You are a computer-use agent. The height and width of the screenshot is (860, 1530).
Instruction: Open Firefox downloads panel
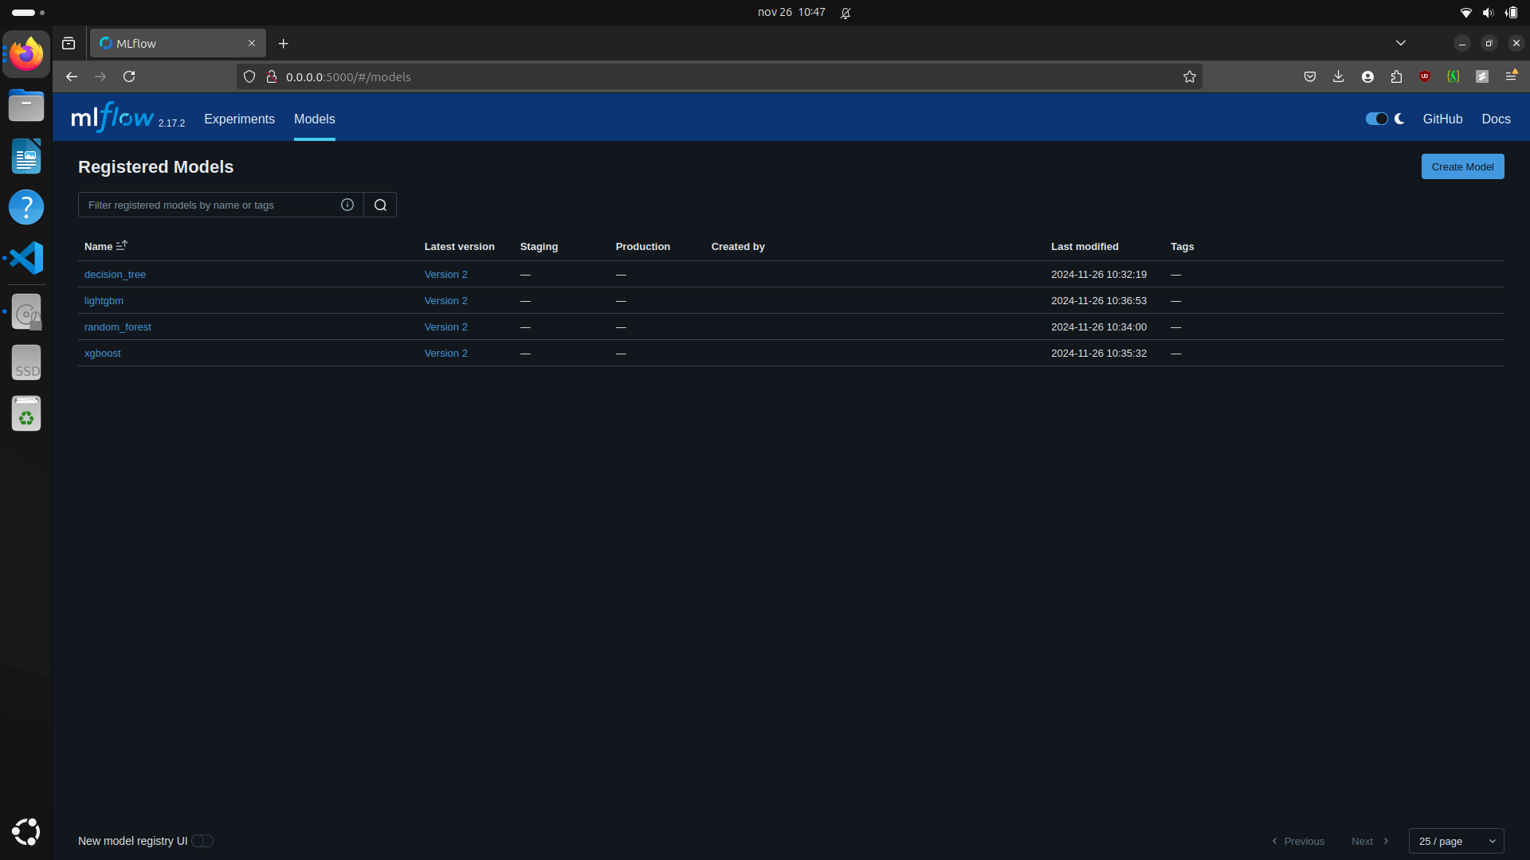coord(1339,76)
